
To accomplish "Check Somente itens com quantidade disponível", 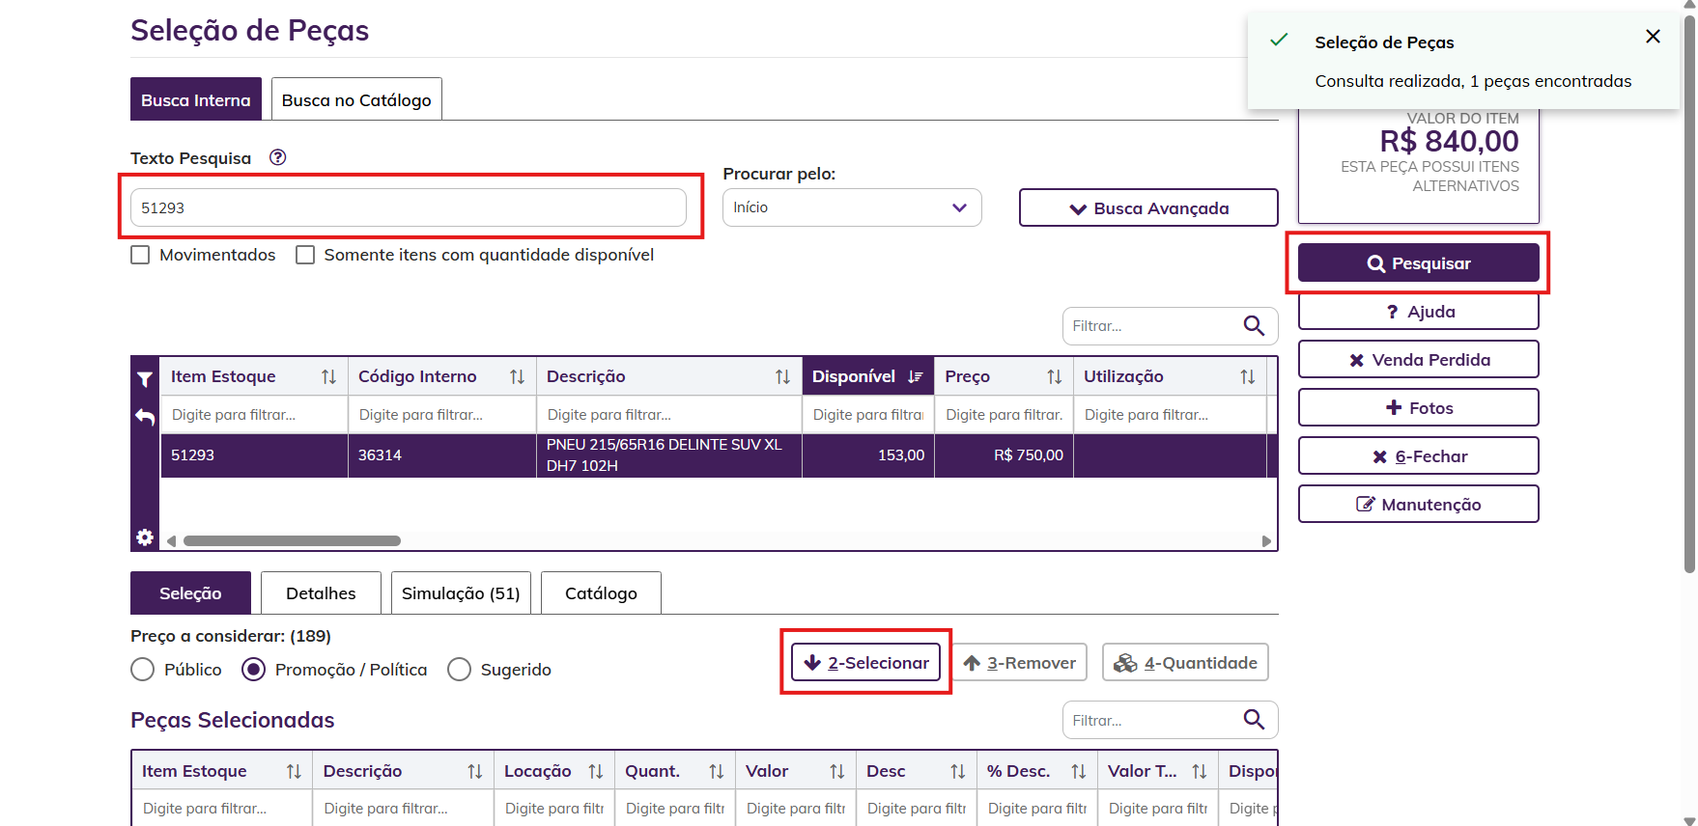I will (305, 255).
